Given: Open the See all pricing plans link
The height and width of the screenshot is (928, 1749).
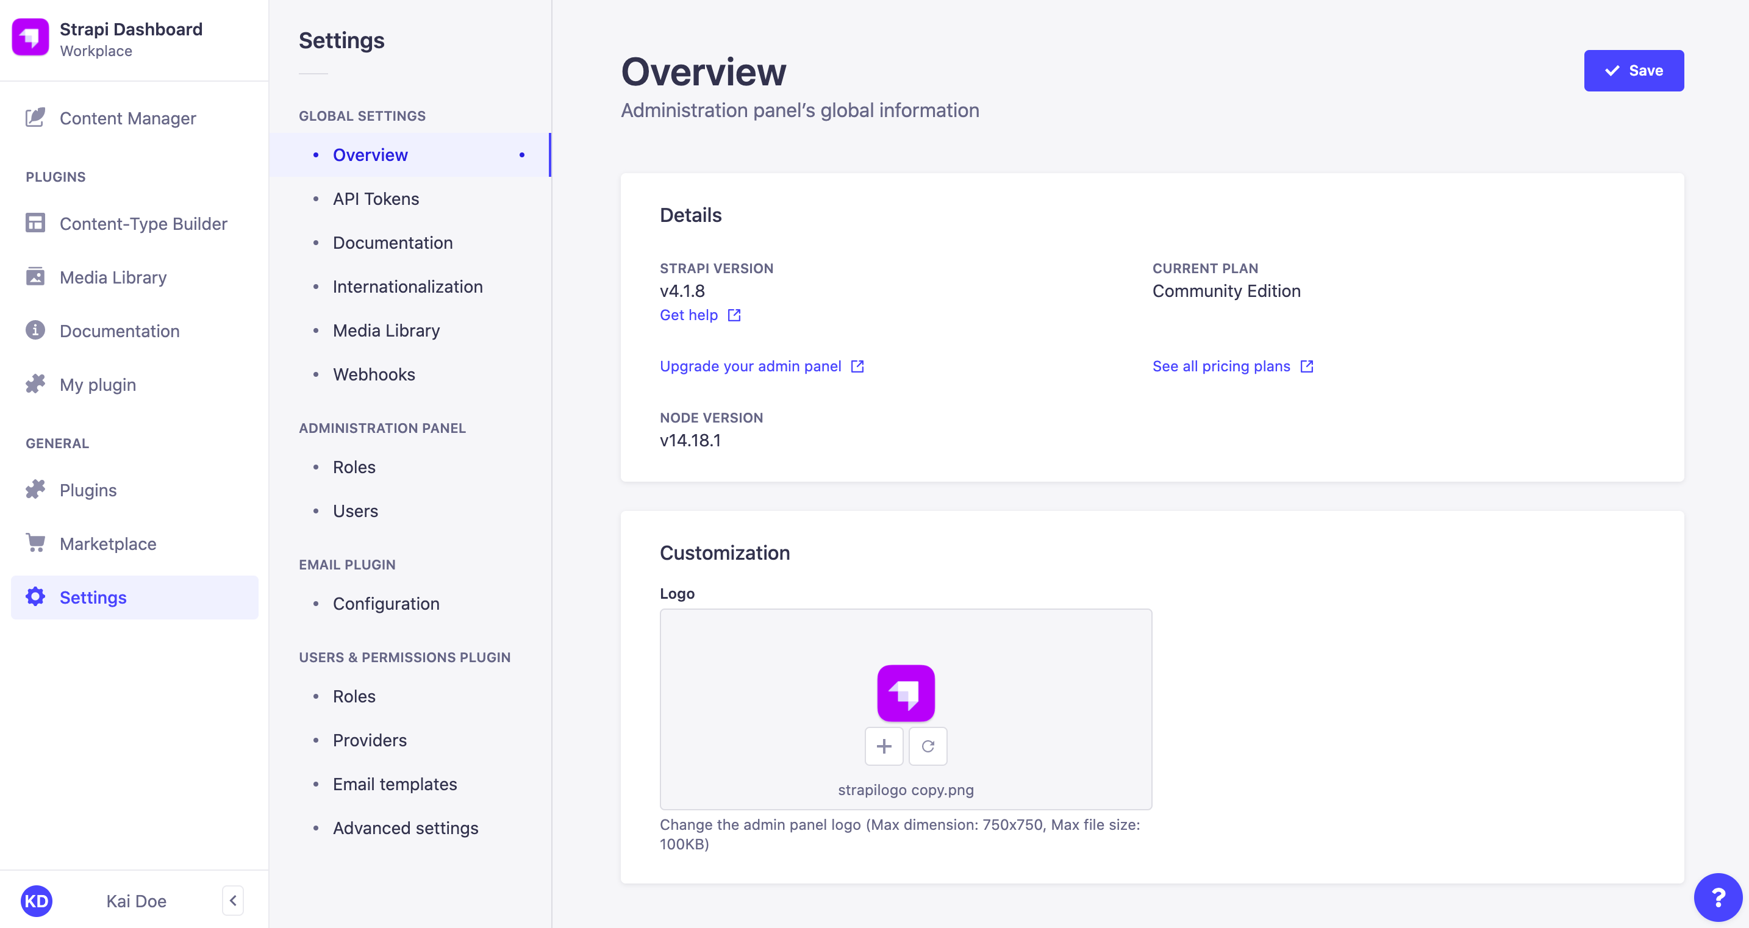Looking at the screenshot, I should point(1221,366).
